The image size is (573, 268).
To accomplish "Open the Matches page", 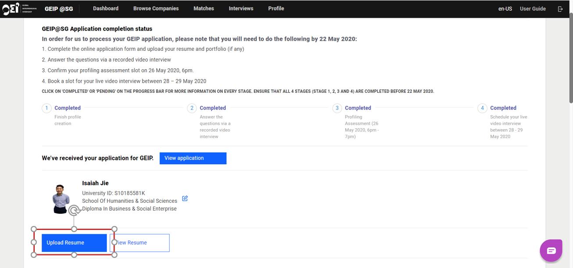I will pos(204,8).
